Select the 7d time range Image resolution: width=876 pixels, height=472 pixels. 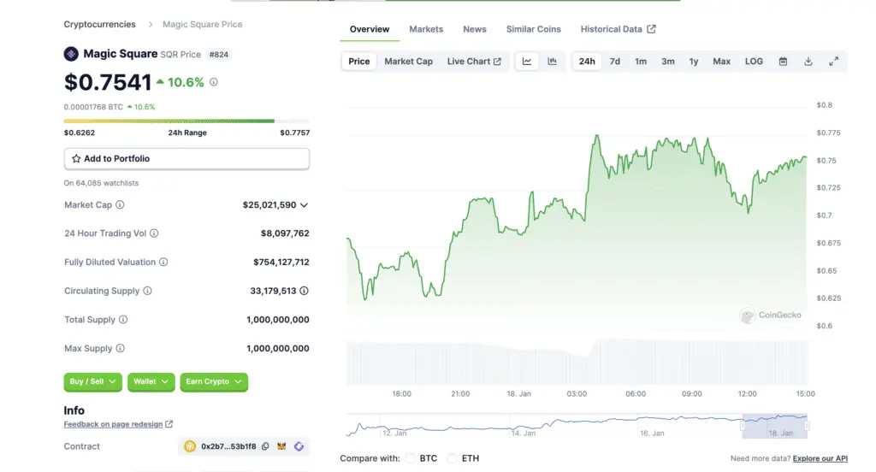tap(614, 62)
